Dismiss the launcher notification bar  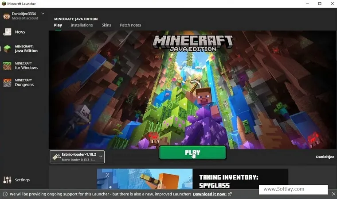(x=333, y=194)
